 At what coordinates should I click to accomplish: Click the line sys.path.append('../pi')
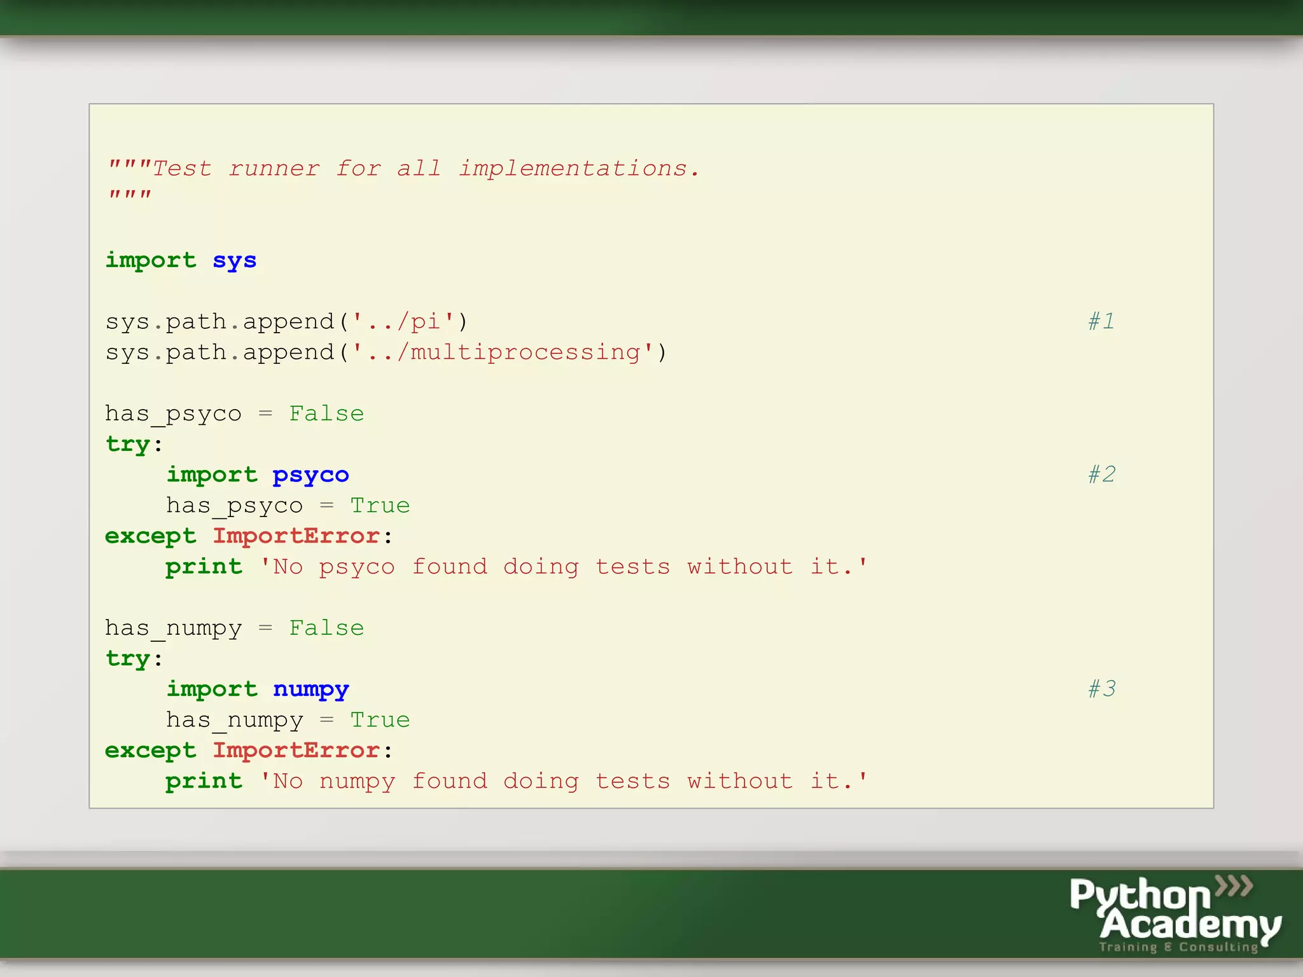tap(286, 322)
